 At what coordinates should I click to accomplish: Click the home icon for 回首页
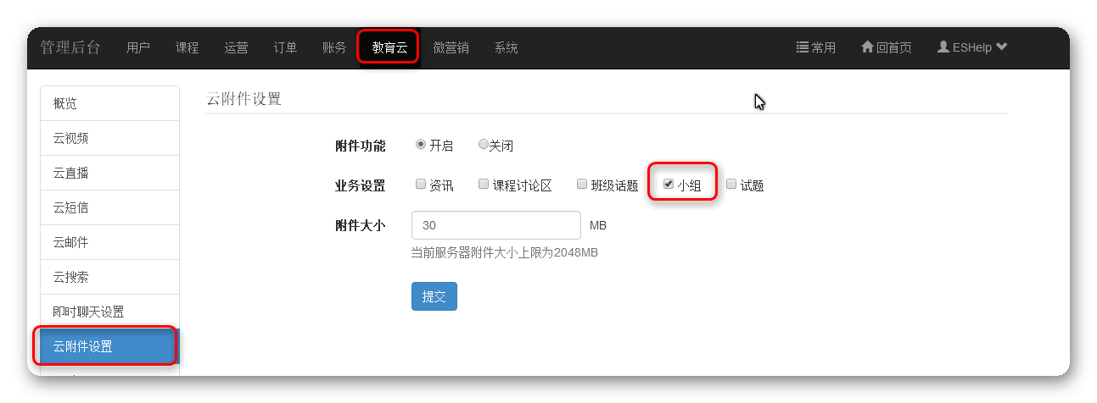867,47
